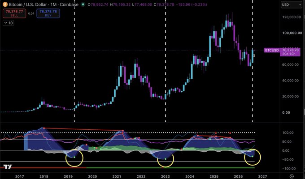Click the -50.00 indicator scale label

[287, 160]
